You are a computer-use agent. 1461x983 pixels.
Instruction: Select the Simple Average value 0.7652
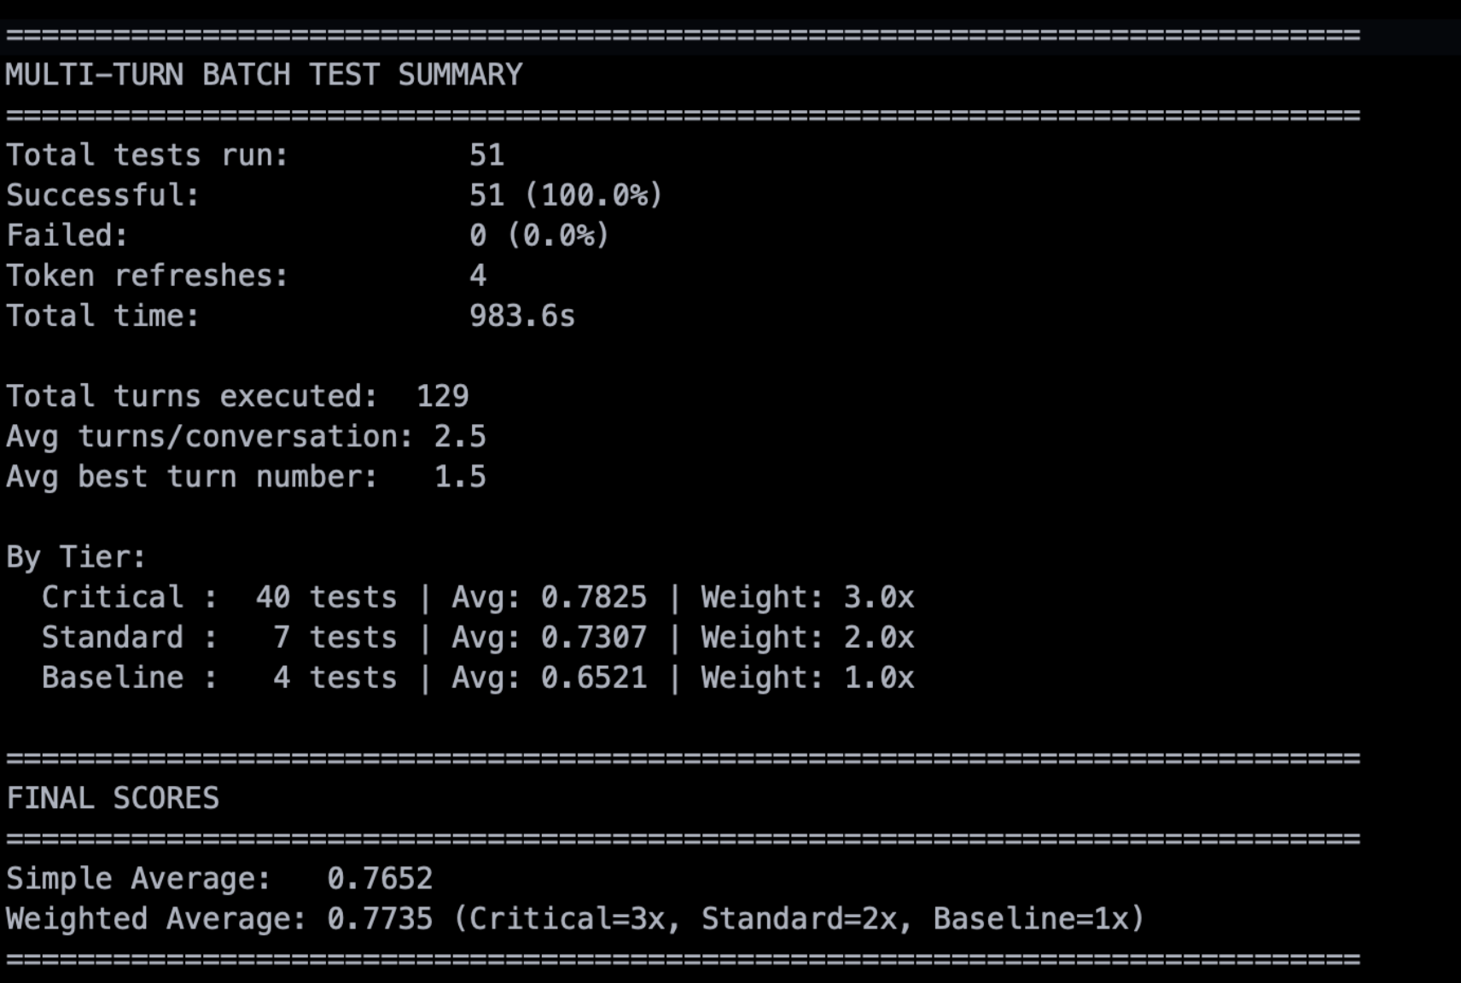(380, 879)
